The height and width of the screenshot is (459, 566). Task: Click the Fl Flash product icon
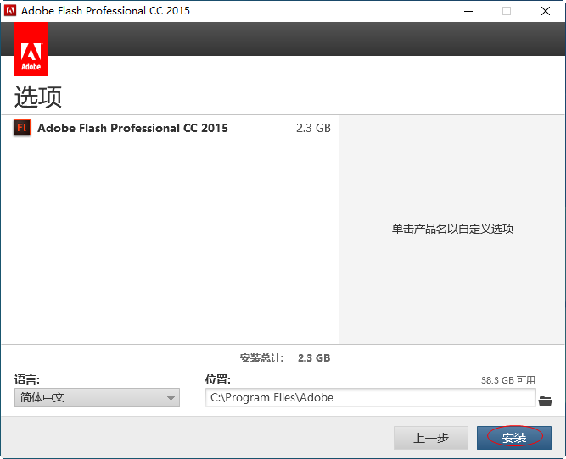pyautogui.click(x=22, y=129)
